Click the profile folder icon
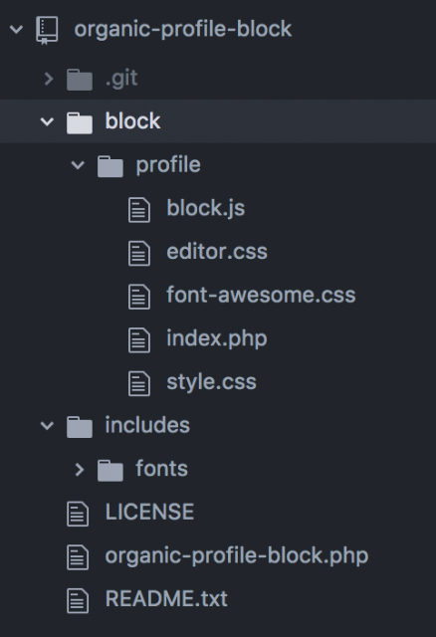 click(110, 166)
